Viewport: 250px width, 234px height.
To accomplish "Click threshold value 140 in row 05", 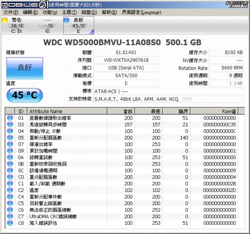I will 184,138.
